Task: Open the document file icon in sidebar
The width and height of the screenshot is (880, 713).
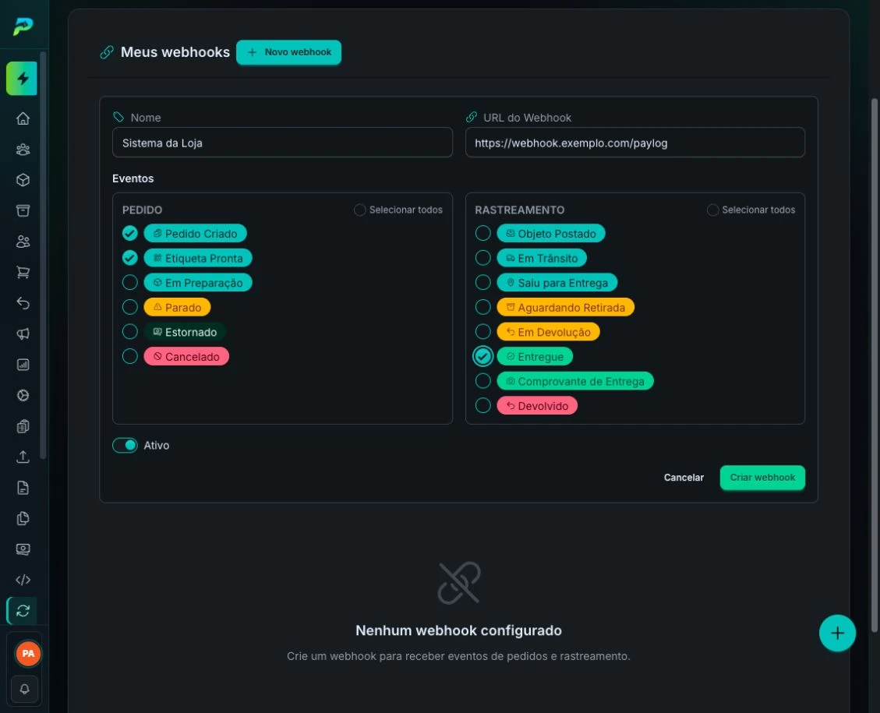Action: point(23,488)
